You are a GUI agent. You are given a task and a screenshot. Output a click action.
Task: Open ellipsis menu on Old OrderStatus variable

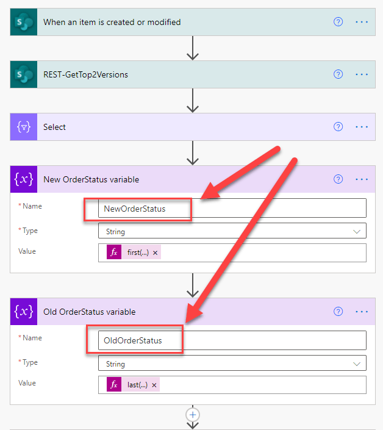(362, 312)
